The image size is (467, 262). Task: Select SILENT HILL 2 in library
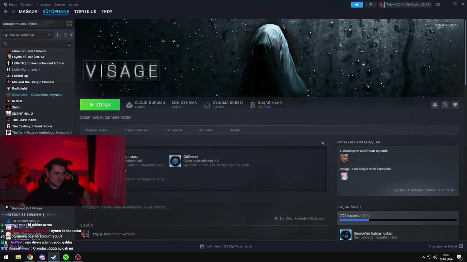pyautogui.click(x=22, y=114)
